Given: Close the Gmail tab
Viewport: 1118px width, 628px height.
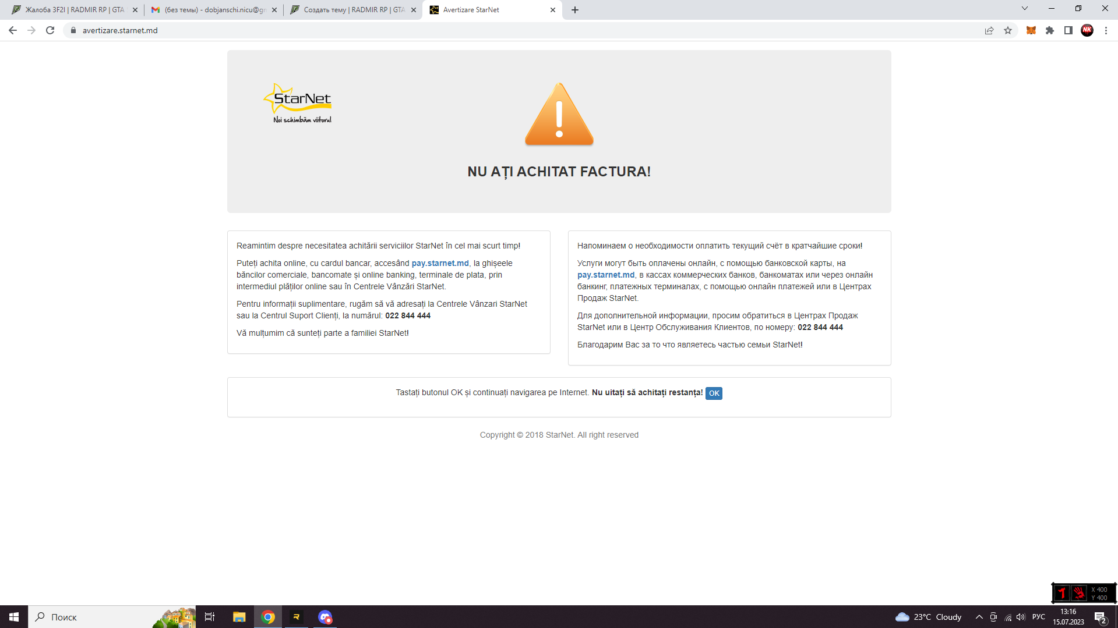Looking at the screenshot, I should tap(274, 10).
